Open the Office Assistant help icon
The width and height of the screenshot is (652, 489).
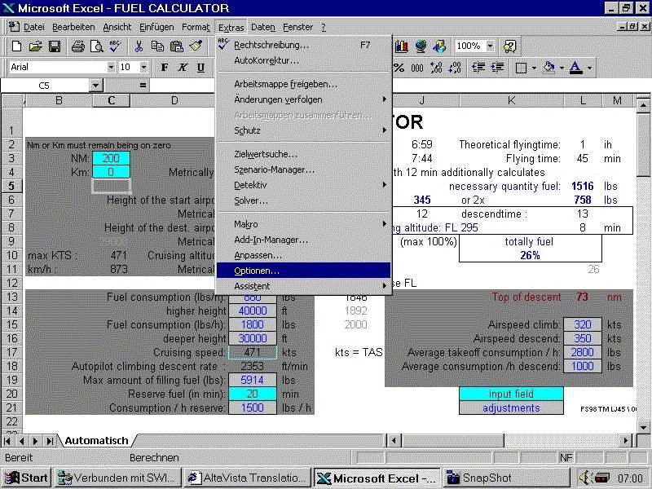(509, 46)
